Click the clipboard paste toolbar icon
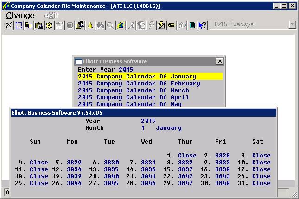The width and height of the screenshot is (299, 199). pos(39,25)
